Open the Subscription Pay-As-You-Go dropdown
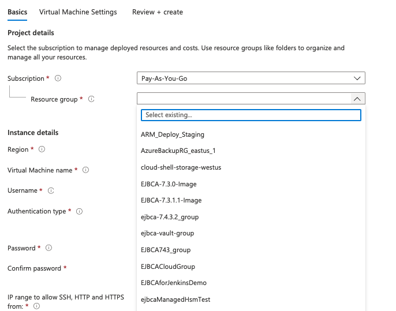396x311 pixels. [x=251, y=78]
